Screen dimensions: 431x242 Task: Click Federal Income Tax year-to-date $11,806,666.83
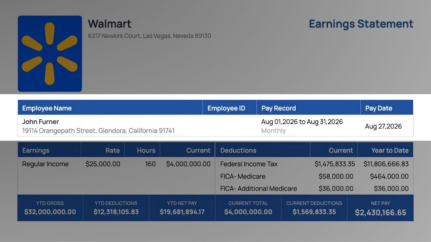(386, 164)
